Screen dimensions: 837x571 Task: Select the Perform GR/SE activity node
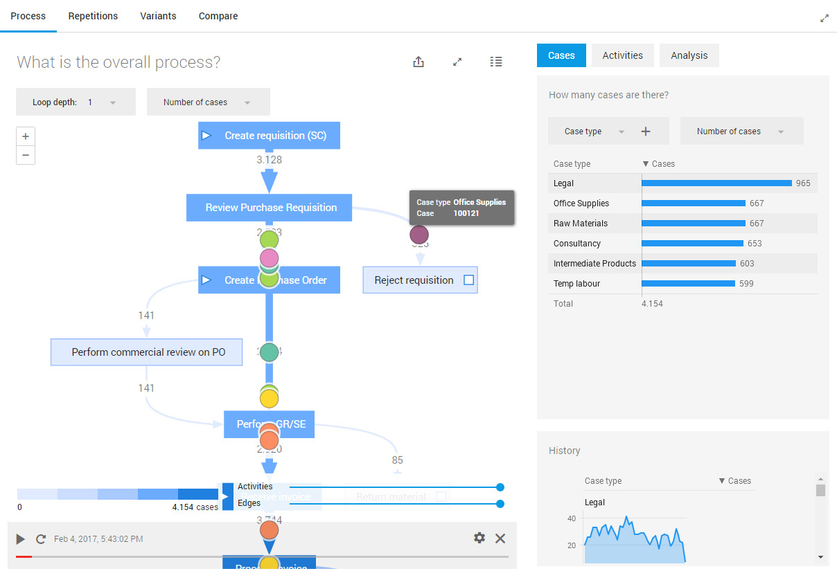pyautogui.click(x=269, y=424)
